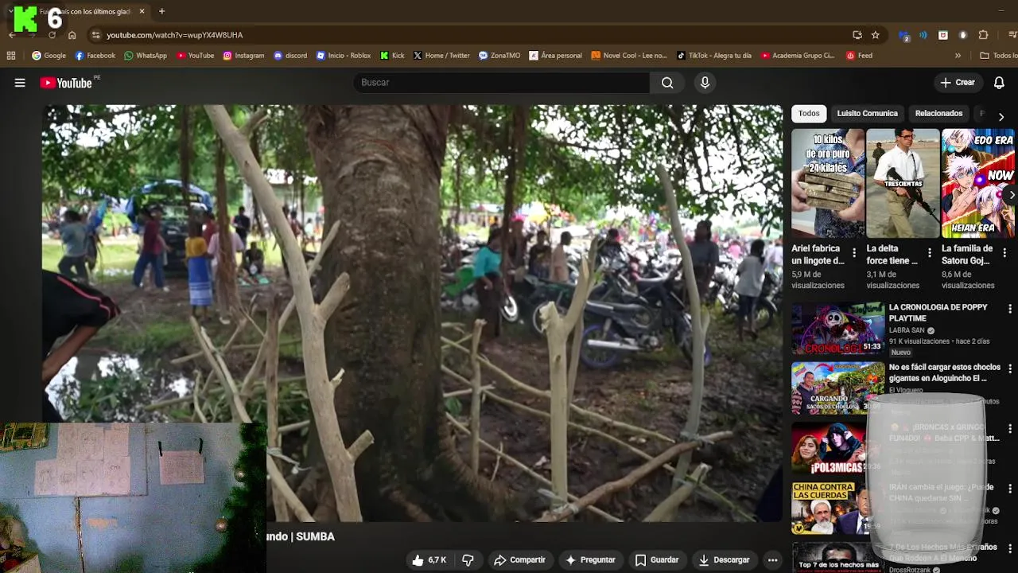This screenshot has width=1018, height=573.
Task: Open the TikTok bookmark
Action: tap(714, 56)
